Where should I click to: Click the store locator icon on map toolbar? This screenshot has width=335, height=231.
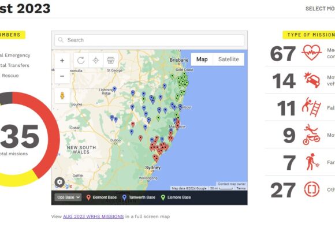pyautogui.click(x=110, y=61)
